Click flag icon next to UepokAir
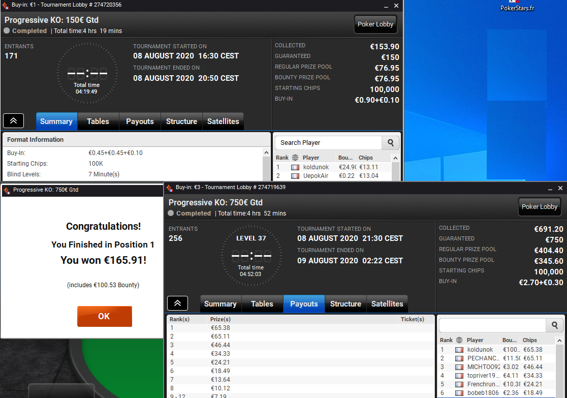 (x=295, y=176)
